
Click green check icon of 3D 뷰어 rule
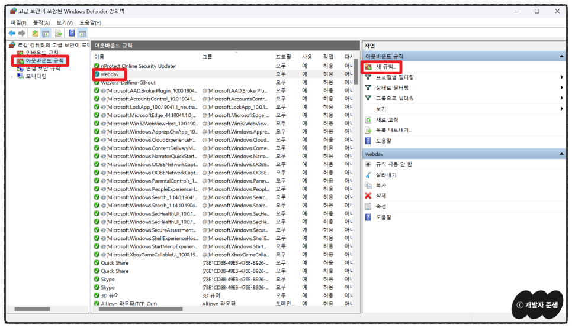click(x=97, y=295)
